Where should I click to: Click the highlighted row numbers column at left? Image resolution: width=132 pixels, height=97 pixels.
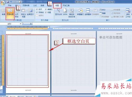(x=3, y=60)
